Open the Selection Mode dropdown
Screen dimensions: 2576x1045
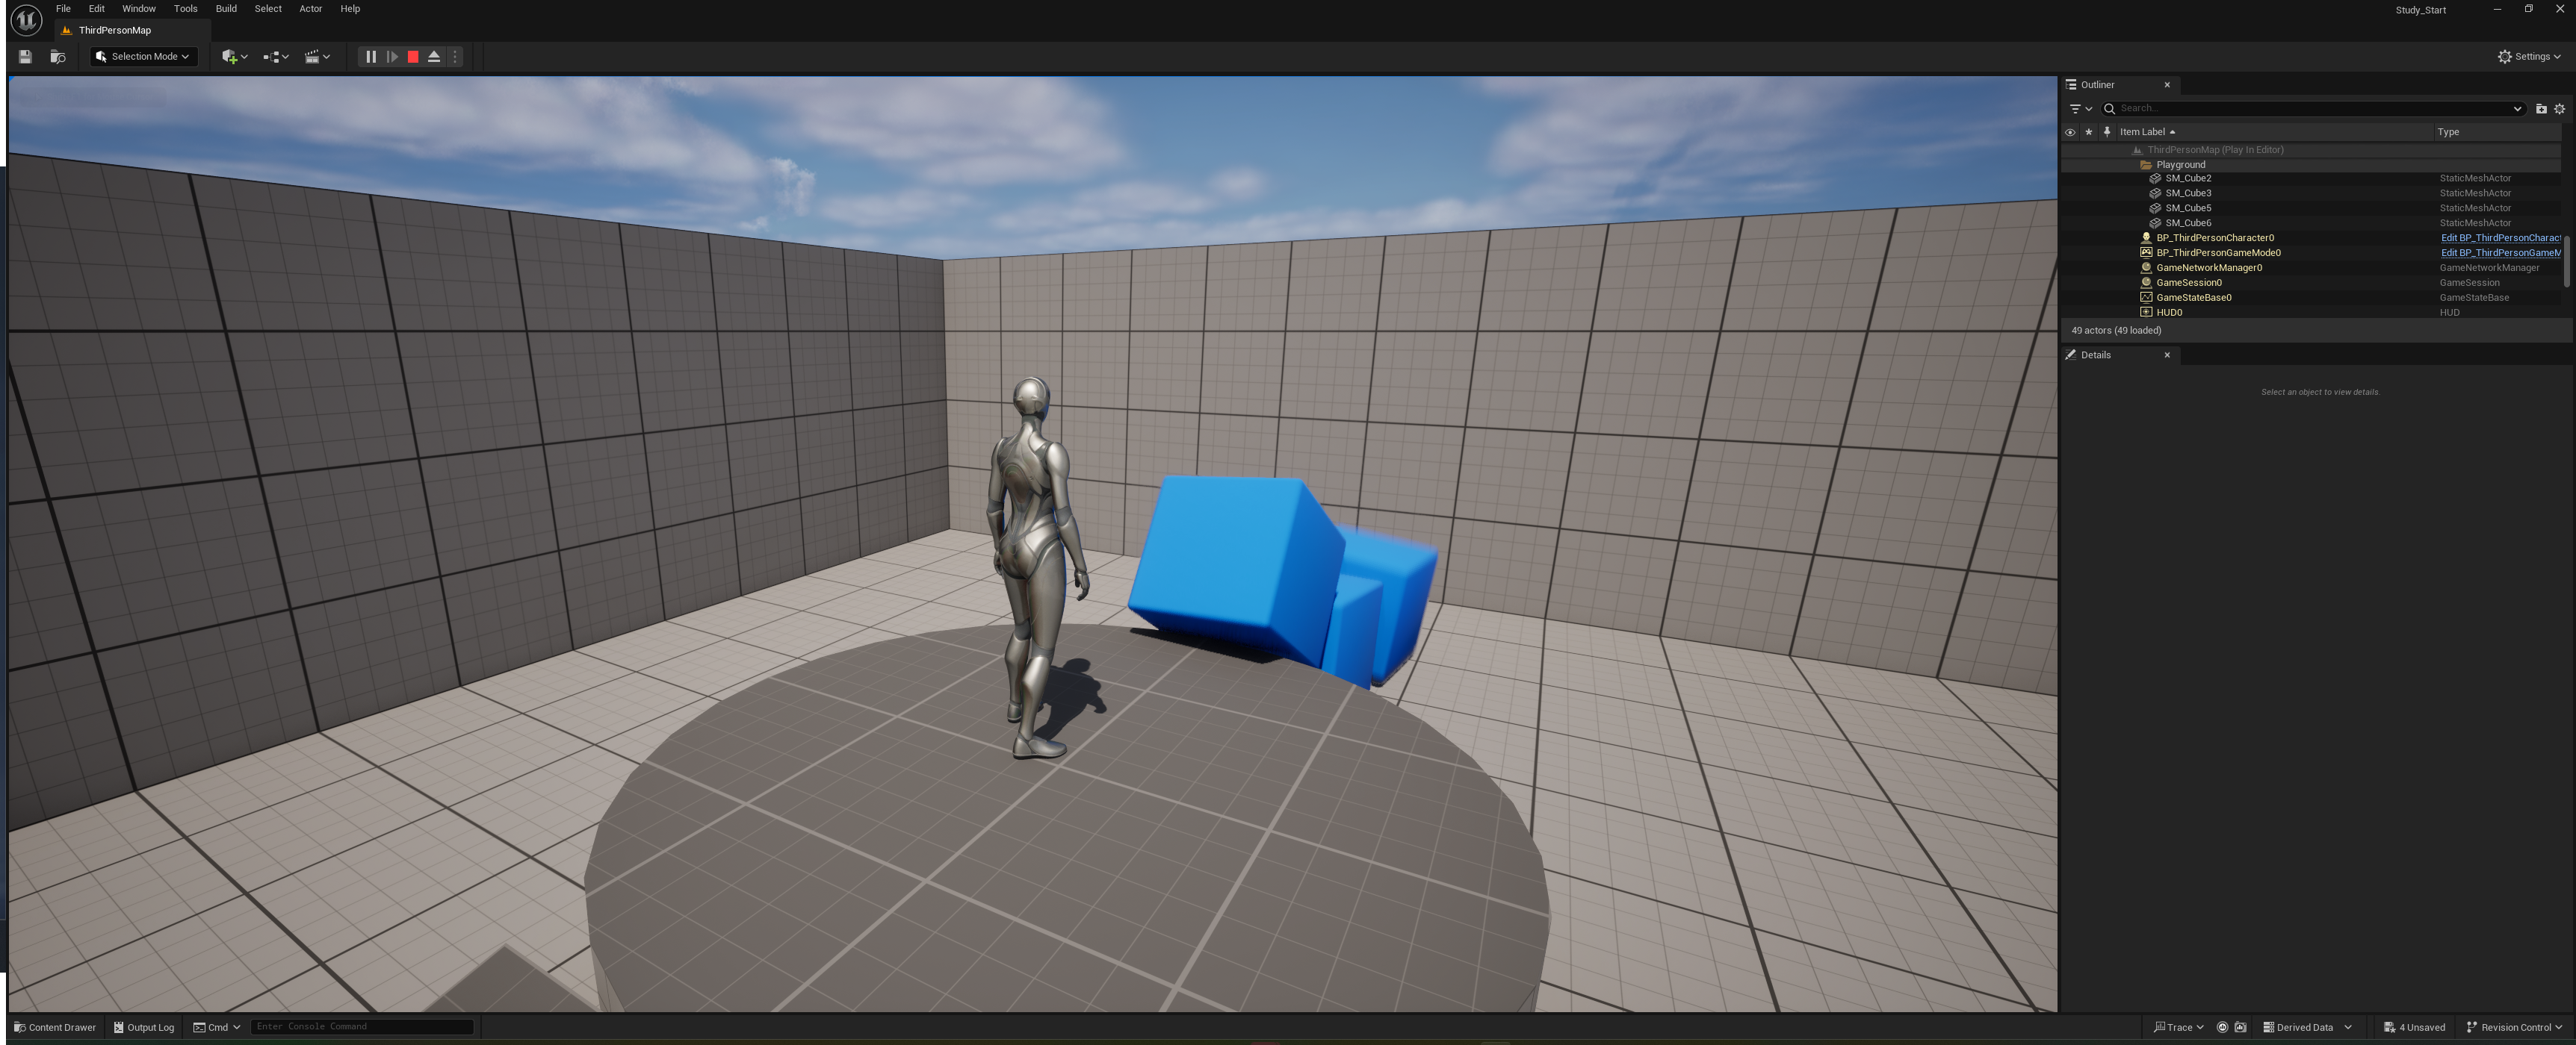[x=143, y=57]
